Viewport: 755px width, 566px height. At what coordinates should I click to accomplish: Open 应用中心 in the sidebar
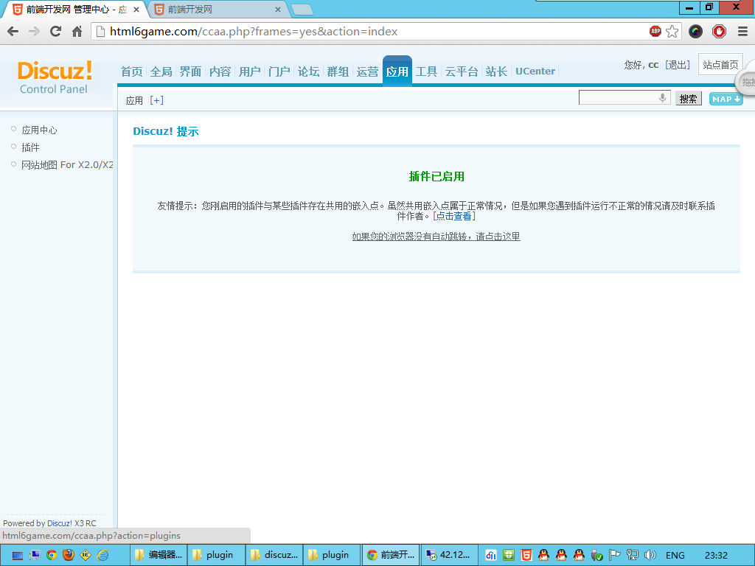[x=39, y=130]
